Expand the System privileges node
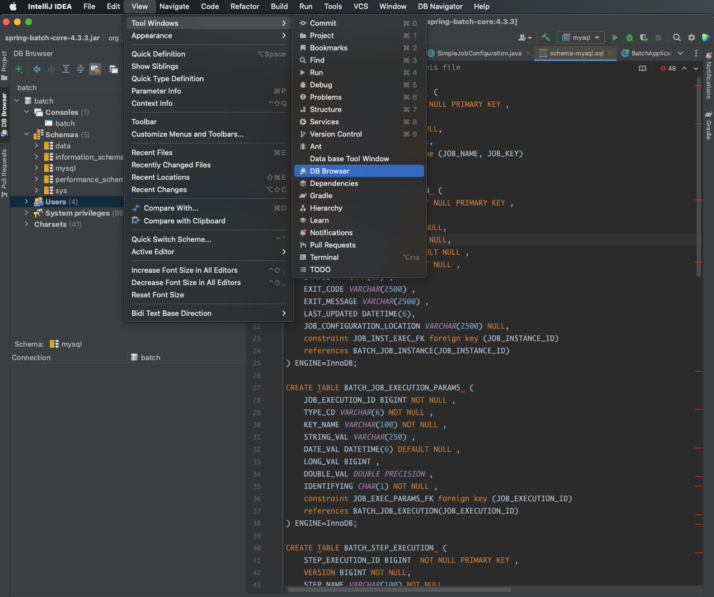Viewport: 714px width, 597px height. pyautogui.click(x=26, y=213)
